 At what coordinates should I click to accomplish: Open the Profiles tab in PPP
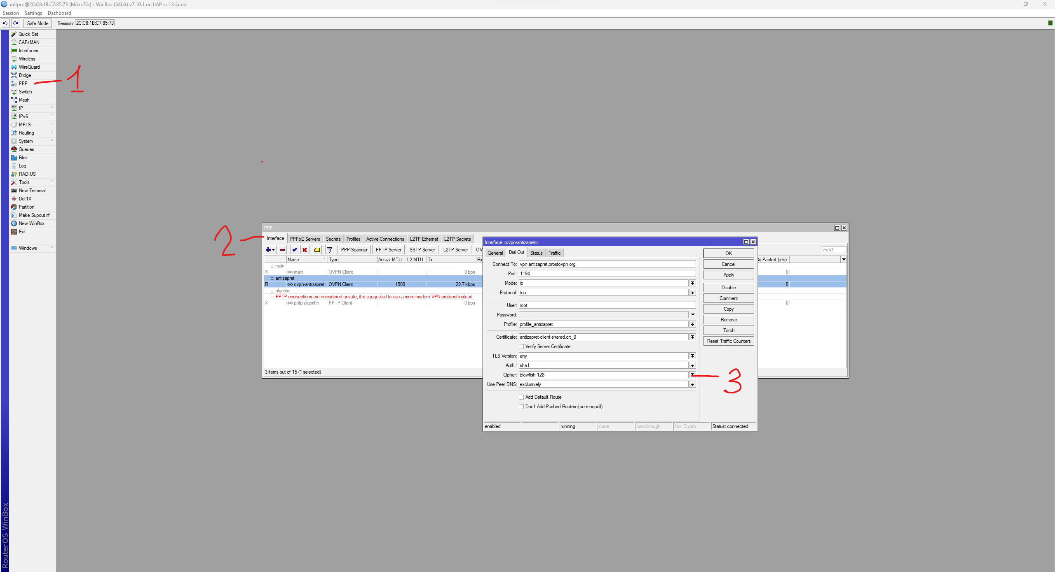pyautogui.click(x=353, y=239)
